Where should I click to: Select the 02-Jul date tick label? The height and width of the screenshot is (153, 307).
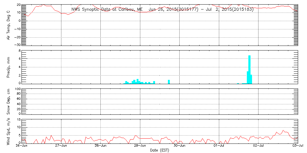pos(258,146)
